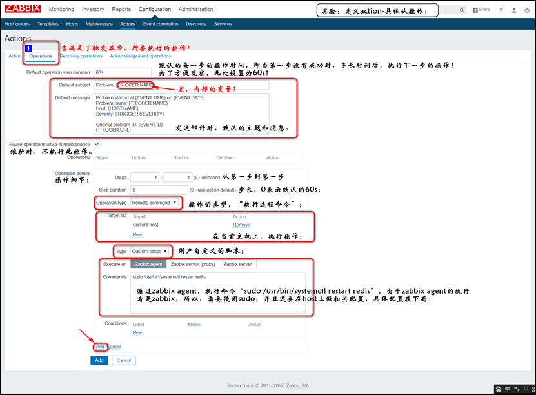
Task: Go to Templates submenu
Action: 48,24
